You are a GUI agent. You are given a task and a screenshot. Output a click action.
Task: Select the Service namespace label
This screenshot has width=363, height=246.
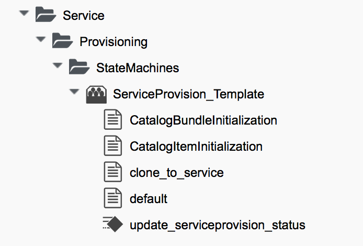(84, 16)
